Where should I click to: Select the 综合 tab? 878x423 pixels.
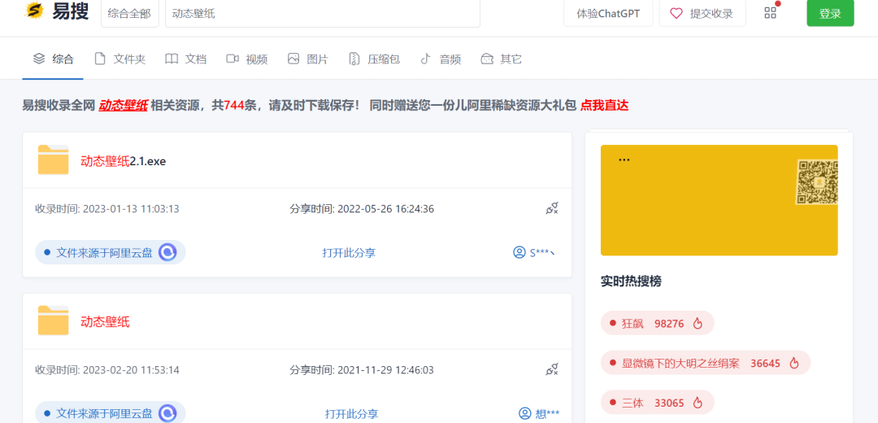[53, 59]
